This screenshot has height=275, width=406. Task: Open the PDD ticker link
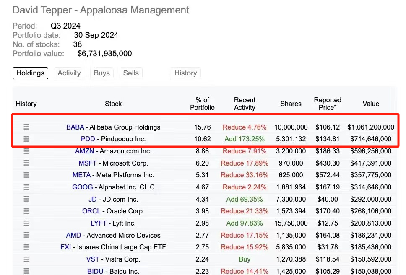(88, 139)
